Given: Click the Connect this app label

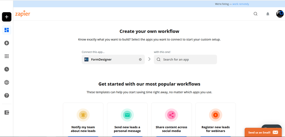Looking at the screenshot, I should pyautogui.click(x=93, y=52).
